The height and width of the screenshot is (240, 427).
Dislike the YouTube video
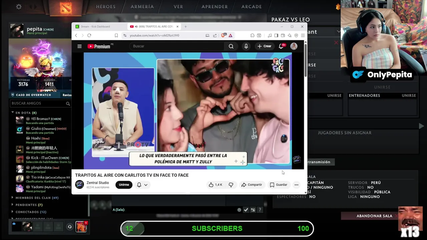(231, 185)
